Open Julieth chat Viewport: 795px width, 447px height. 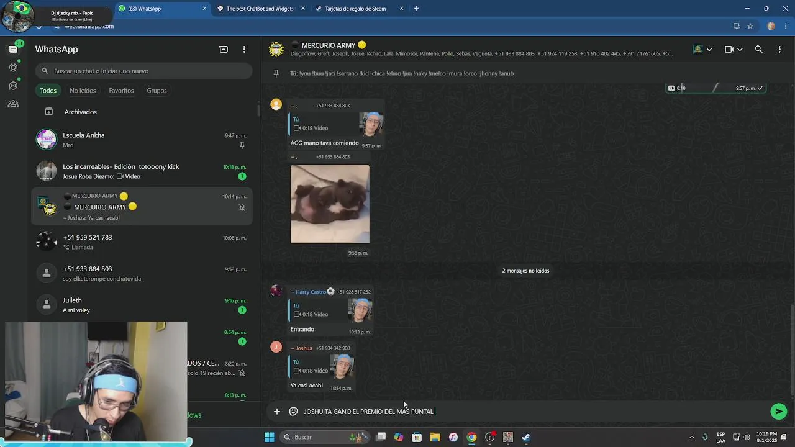coord(142,305)
